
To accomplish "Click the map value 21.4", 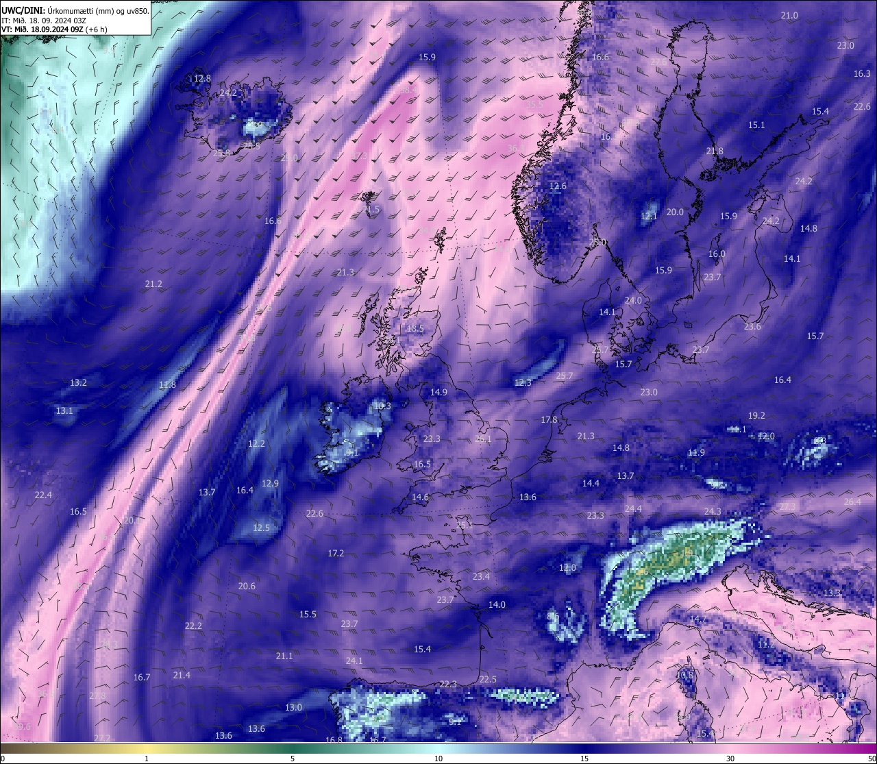I will [x=182, y=676].
